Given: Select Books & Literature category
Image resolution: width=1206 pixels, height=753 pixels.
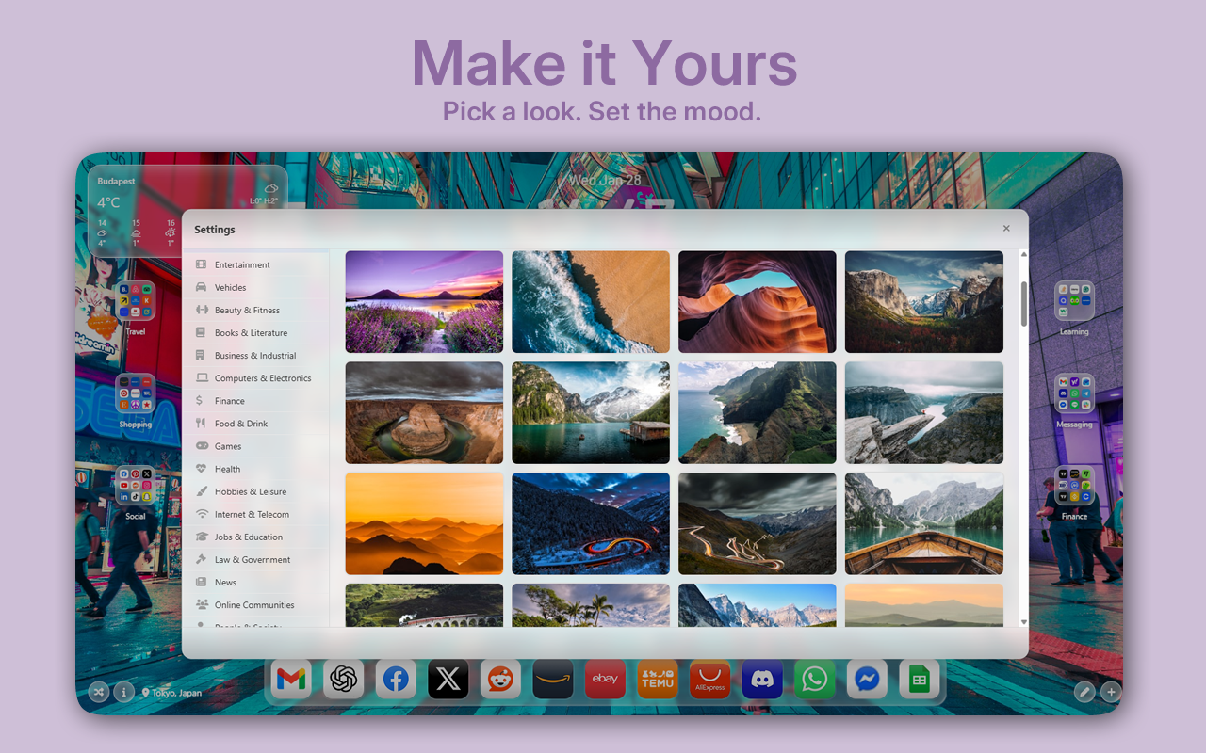Looking at the screenshot, I should coord(256,332).
